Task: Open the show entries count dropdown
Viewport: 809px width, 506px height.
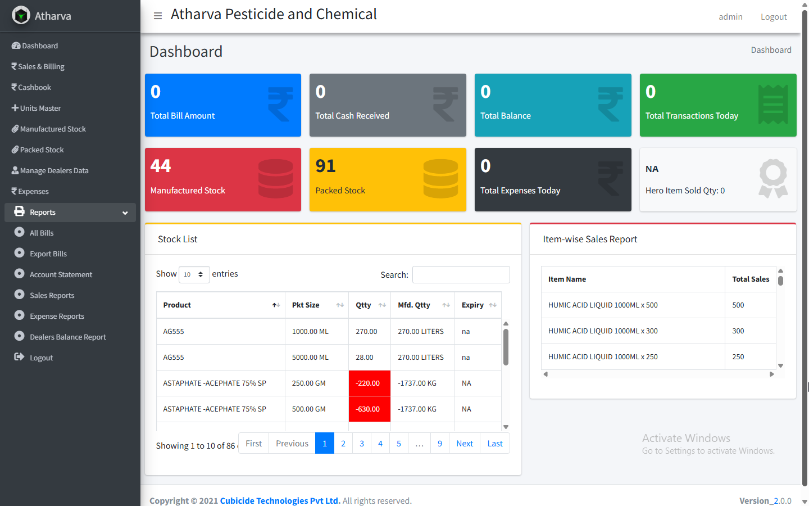Action: (x=194, y=274)
